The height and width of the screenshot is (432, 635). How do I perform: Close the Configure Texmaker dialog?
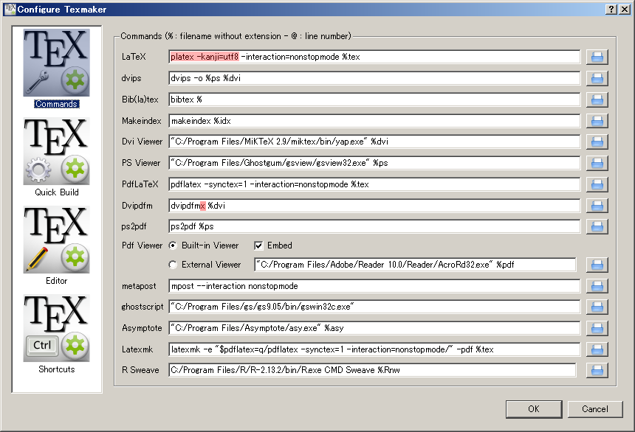(625, 10)
